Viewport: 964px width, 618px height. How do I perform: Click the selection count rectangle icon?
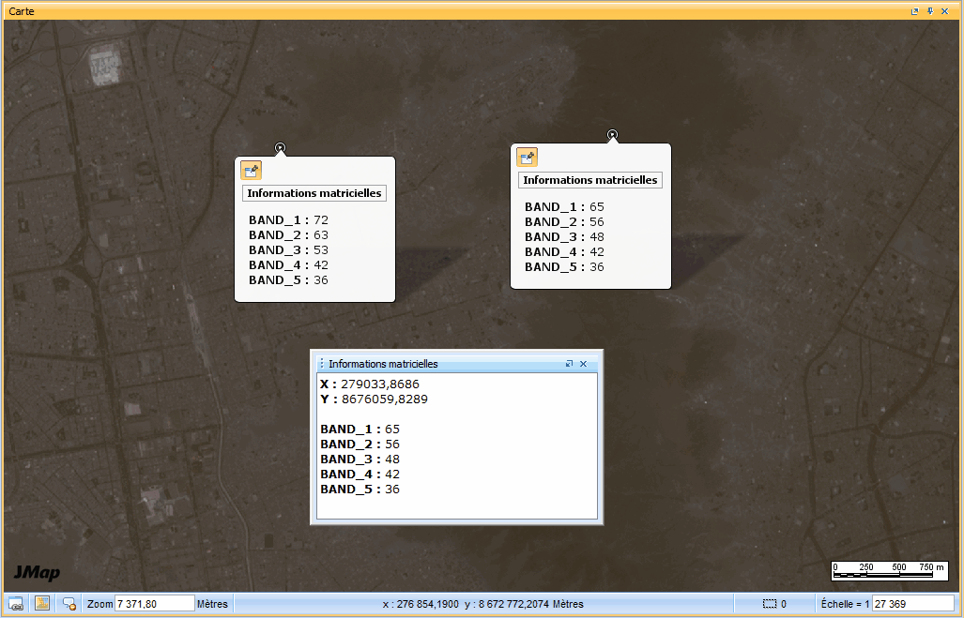(x=770, y=604)
